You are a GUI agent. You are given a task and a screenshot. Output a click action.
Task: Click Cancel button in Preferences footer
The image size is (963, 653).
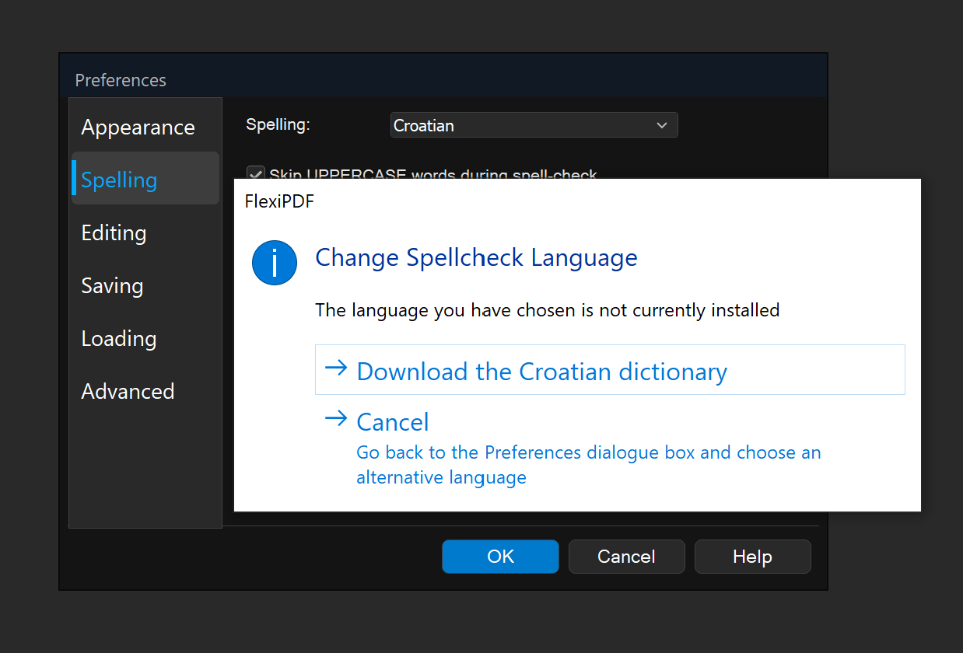click(626, 557)
